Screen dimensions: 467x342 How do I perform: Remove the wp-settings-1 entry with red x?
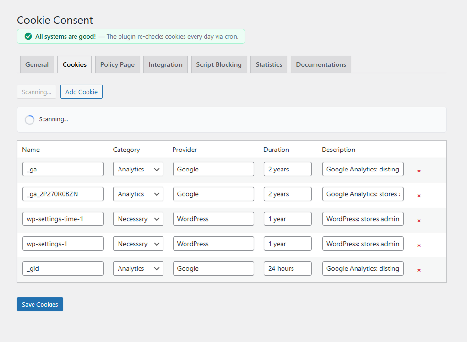tap(419, 245)
